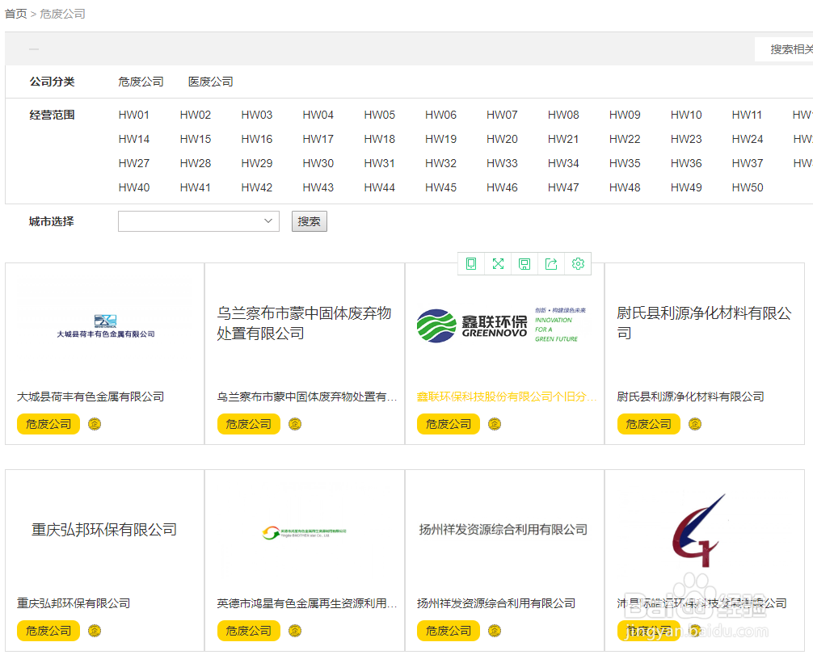Filter by HW08 business scope
The image size is (813, 659).
tap(563, 115)
